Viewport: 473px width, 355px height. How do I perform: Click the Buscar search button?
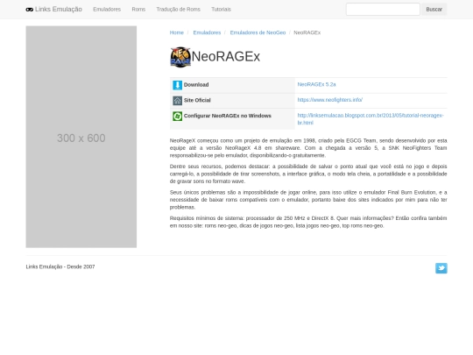click(434, 10)
